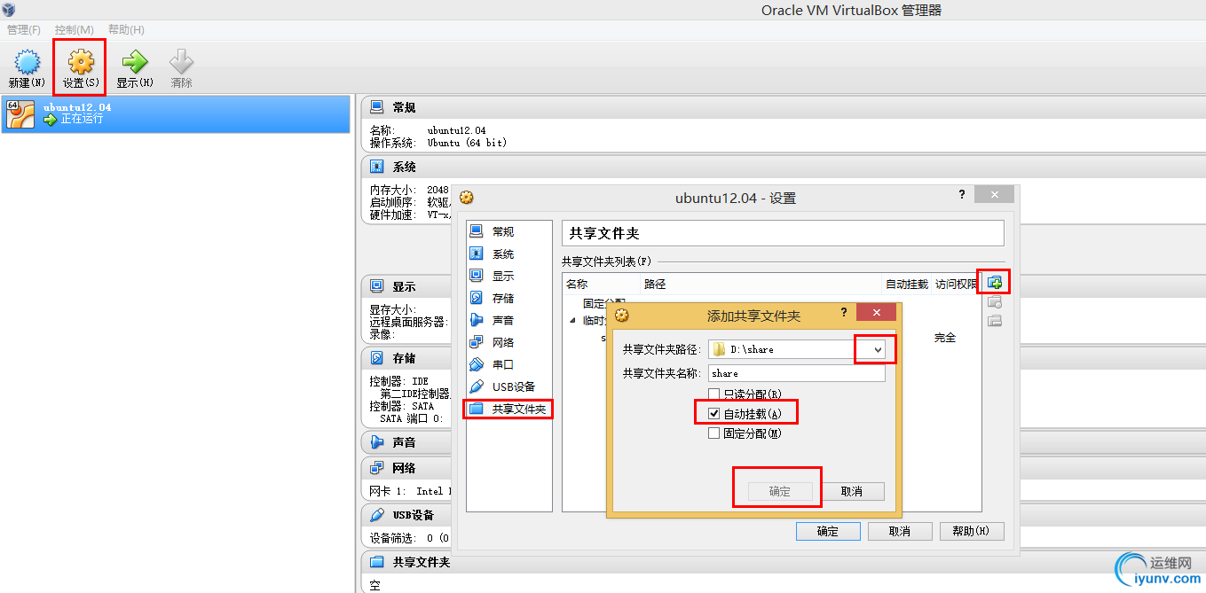Click 确定 in Add Share dialog
Image resolution: width=1206 pixels, height=593 pixels.
pos(780,491)
